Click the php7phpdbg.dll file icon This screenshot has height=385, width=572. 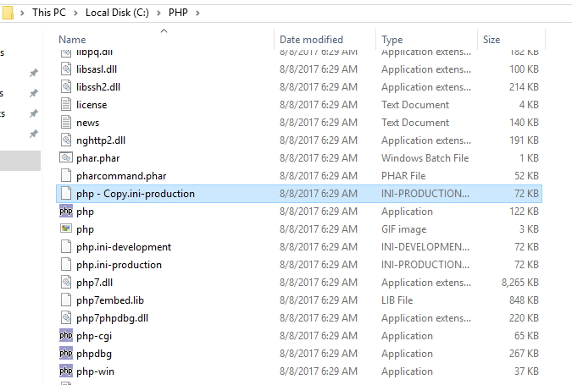(66, 317)
